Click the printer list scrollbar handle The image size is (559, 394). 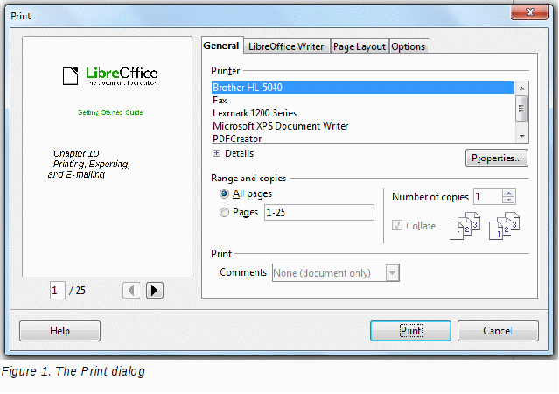tap(521, 109)
